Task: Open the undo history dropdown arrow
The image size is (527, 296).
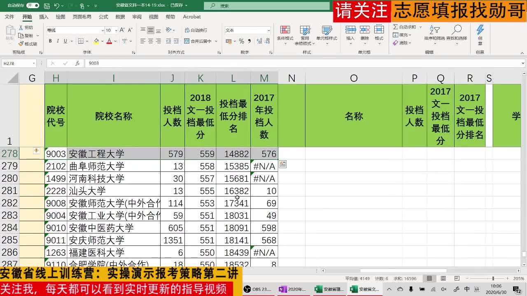Action: [62, 6]
